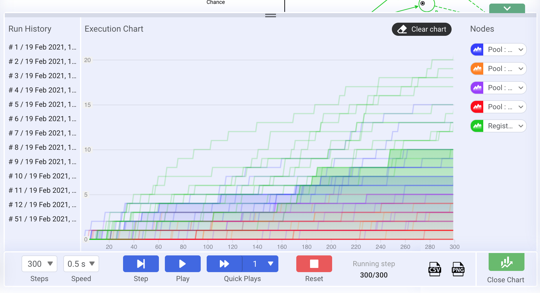
Task: Toggle the blue Pool node chart icon
Action: point(477,50)
